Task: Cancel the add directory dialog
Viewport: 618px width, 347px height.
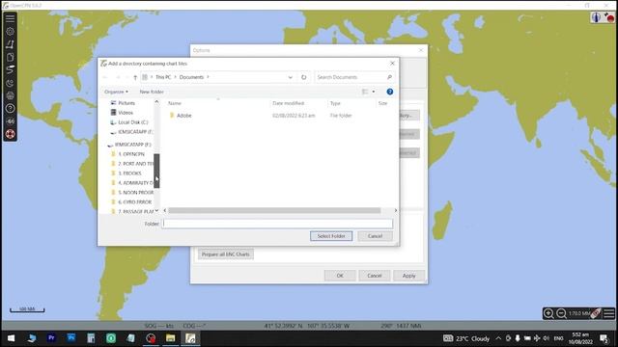Action: point(375,236)
